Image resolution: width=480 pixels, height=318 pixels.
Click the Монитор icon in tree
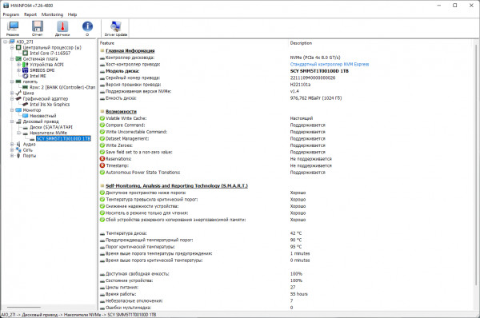pos(18,110)
